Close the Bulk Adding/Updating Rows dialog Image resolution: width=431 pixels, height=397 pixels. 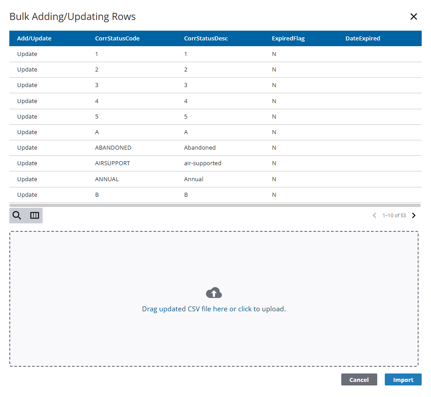click(x=413, y=17)
